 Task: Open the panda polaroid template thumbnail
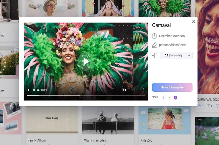[x=11, y=118]
